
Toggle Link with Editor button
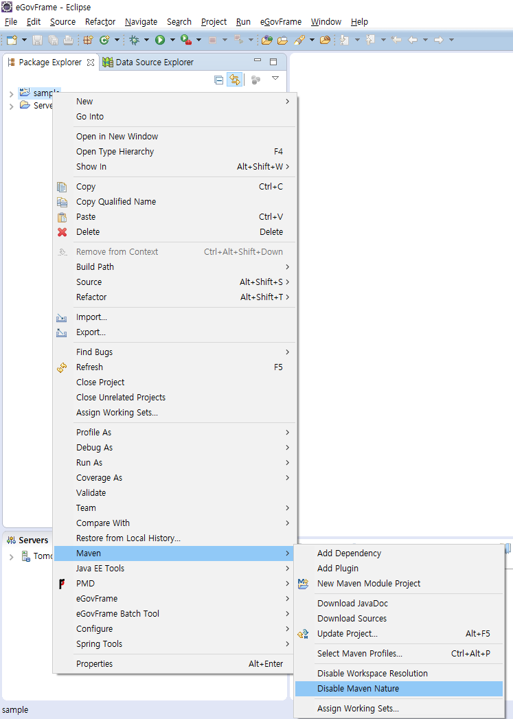coord(235,80)
